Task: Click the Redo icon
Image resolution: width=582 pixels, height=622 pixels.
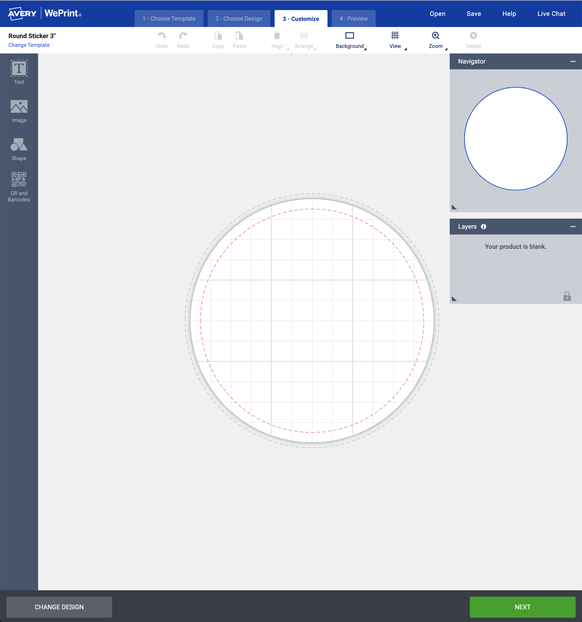Action: point(183,36)
